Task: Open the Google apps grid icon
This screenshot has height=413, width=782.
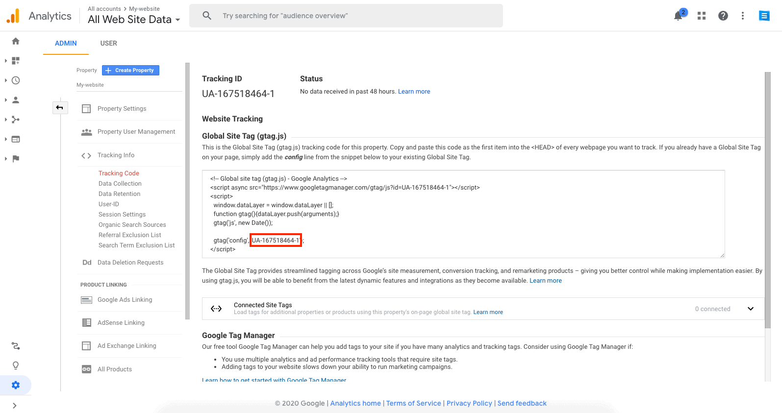Action: (702, 16)
